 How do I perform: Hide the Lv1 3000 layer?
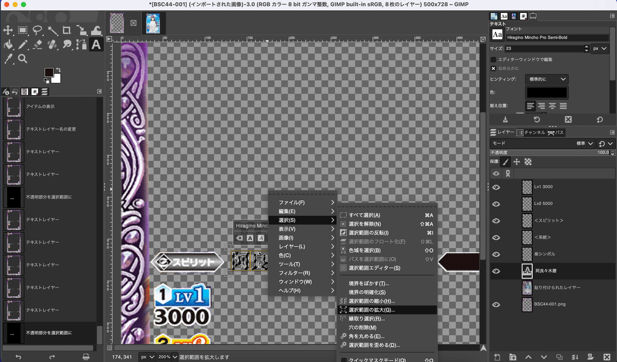pyautogui.click(x=496, y=187)
